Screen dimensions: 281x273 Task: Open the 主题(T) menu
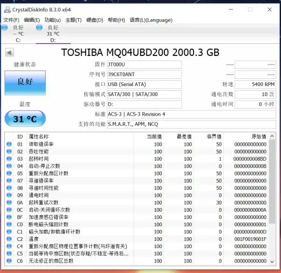pyautogui.click(x=73, y=20)
